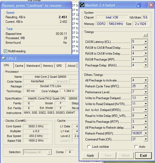Close the MemSet window

pos(151,5)
